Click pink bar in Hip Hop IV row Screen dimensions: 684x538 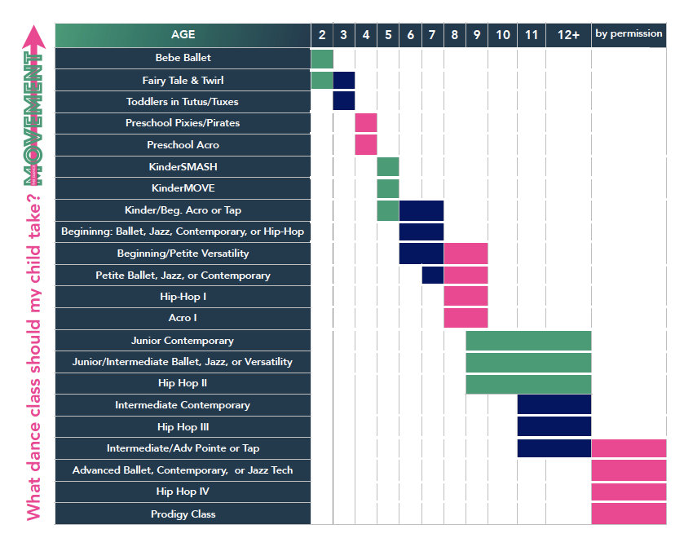pyautogui.click(x=629, y=492)
